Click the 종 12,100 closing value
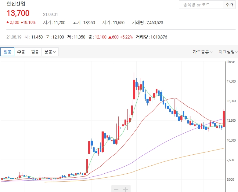This screenshot has width=238, height=192. coord(97,37)
